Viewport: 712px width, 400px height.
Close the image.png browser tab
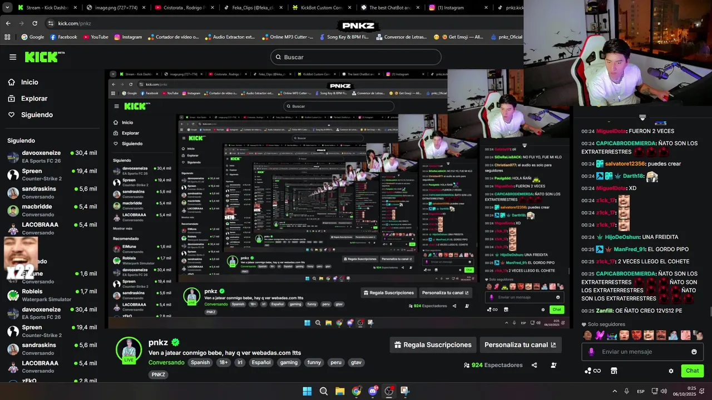(144, 8)
